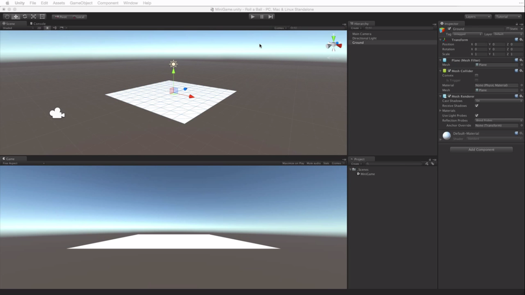Open the Transform component settings gear

[x=521, y=40]
